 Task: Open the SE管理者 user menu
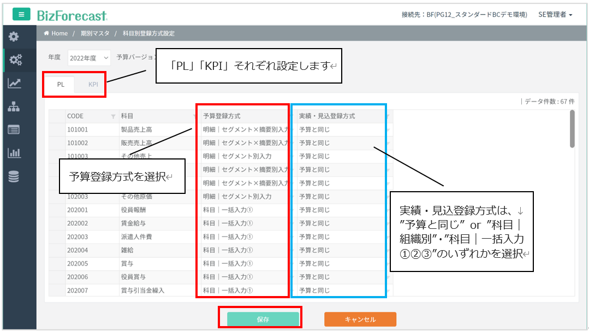pos(555,15)
